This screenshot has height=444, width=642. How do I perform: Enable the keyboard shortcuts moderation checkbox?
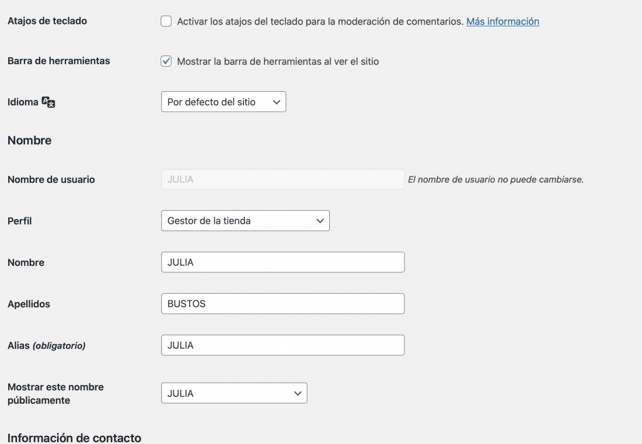tap(166, 21)
